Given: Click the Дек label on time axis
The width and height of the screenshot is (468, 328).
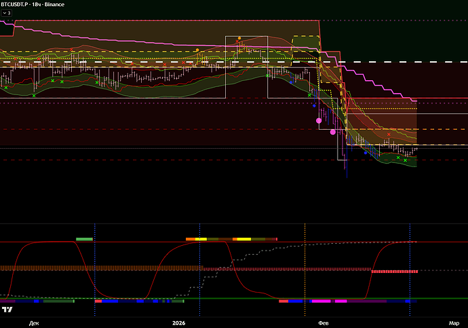Looking at the screenshot, I should click(34, 323).
